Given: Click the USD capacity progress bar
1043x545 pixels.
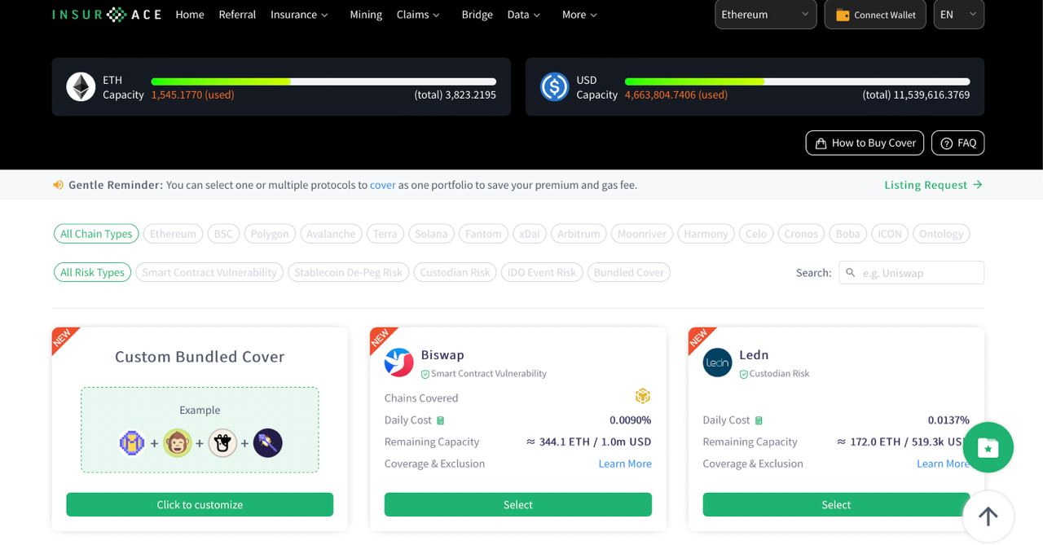Looking at the screenshot, I should tap(797, 81).
